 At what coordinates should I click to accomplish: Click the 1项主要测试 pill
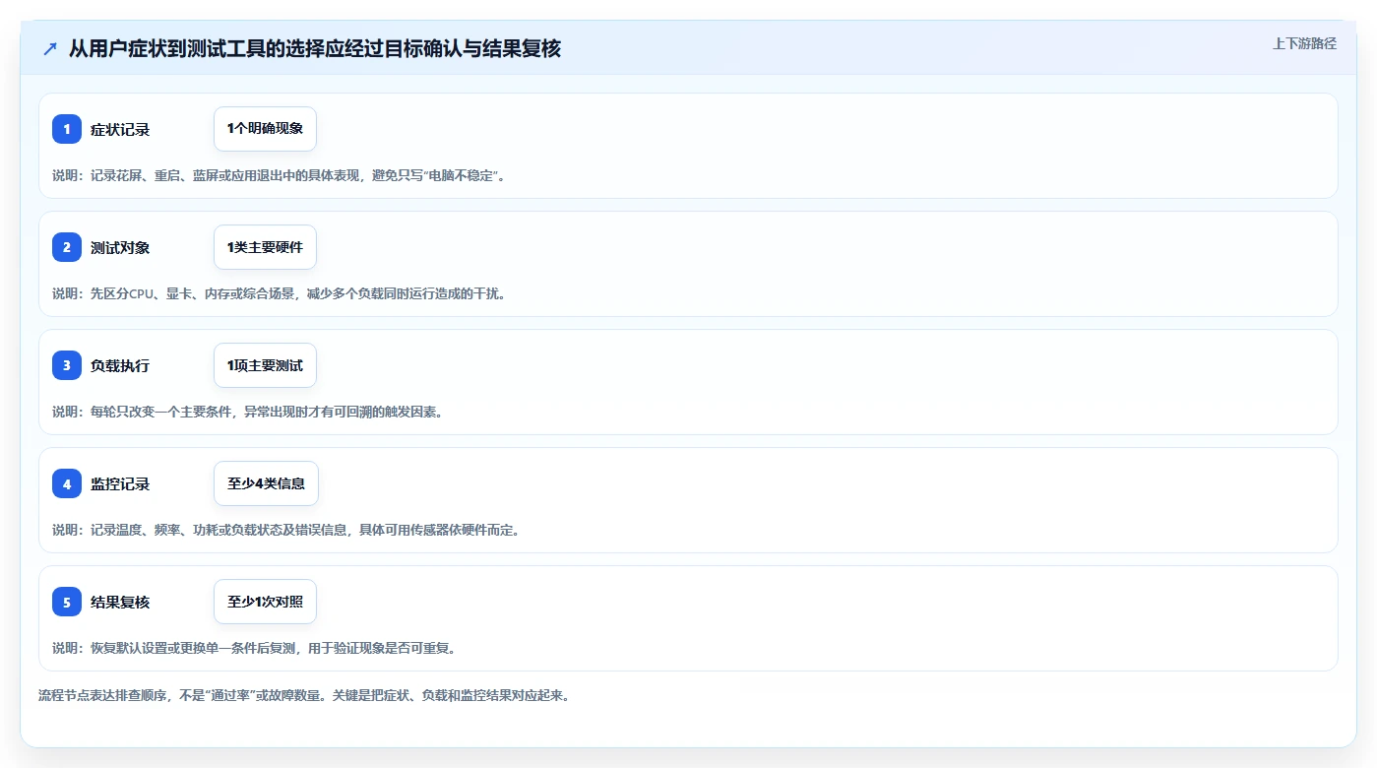[x=265, y=365]
